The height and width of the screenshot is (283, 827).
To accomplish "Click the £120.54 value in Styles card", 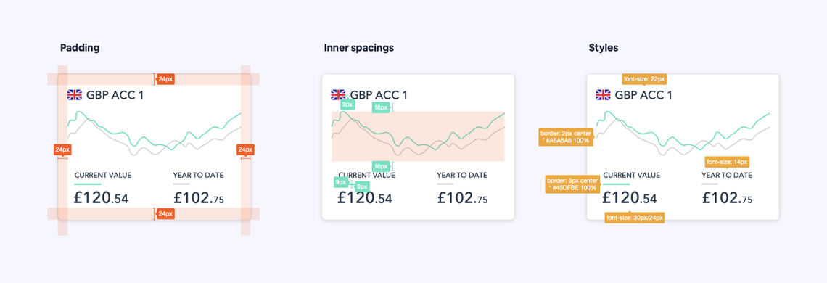I will [x=629, y=198].
